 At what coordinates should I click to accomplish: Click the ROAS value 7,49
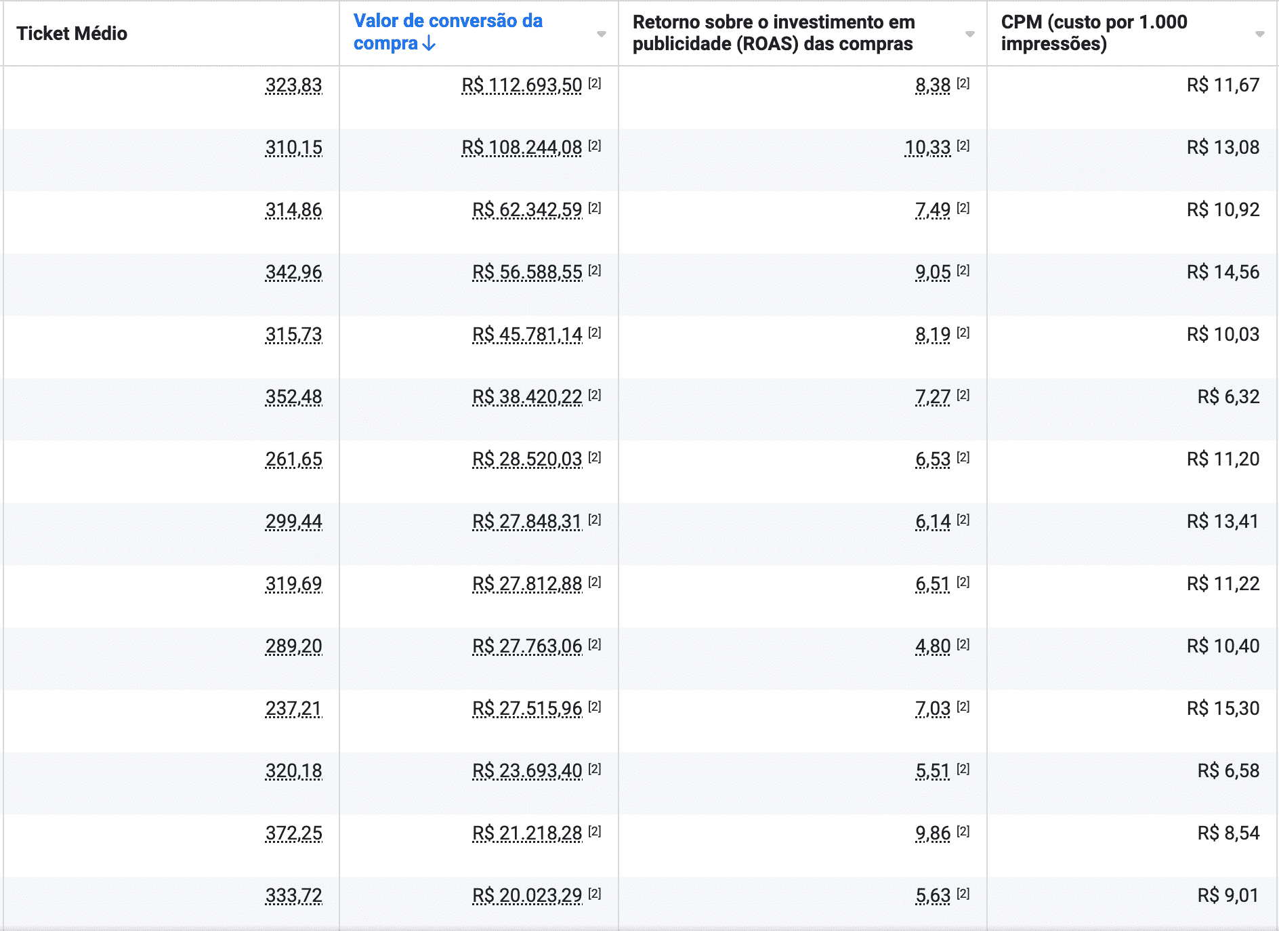933,210
